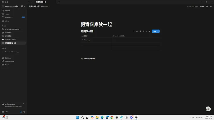This screenshot has width=214, height=120.
Task: Go to Home in the sidebar
Action: (13, 14)
